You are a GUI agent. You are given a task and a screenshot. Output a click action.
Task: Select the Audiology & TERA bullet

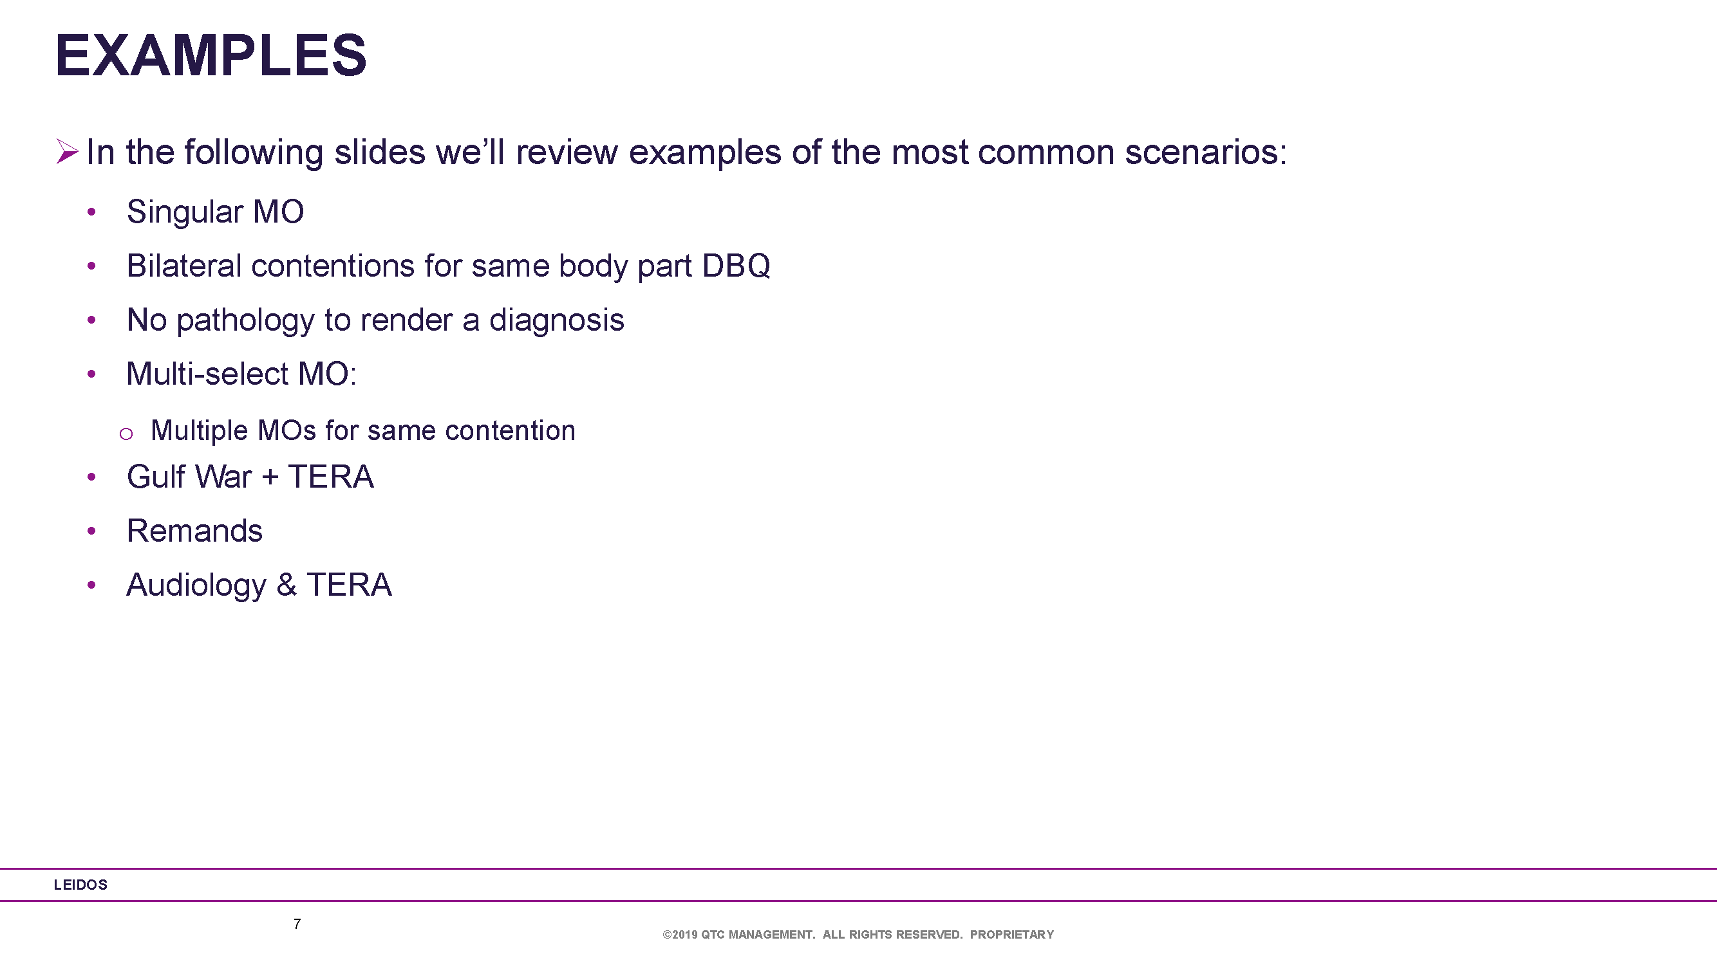259,585
